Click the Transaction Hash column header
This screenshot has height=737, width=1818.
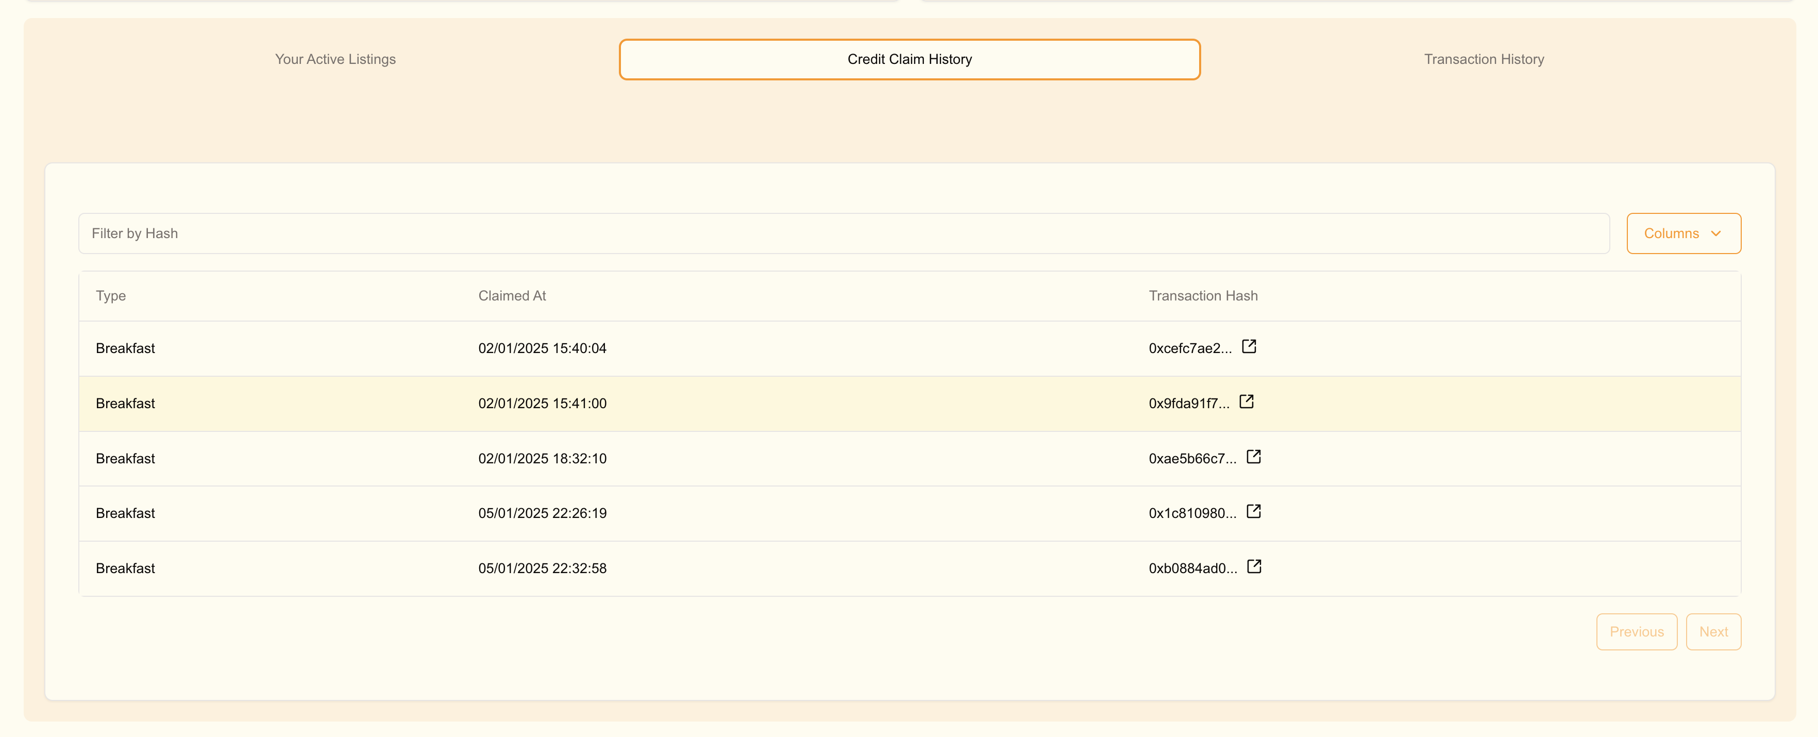click(x=1203, y=296)
